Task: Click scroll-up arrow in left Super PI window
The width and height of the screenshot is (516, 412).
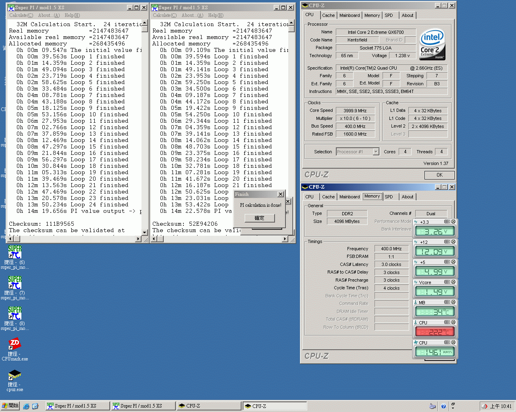Action: 145,23
